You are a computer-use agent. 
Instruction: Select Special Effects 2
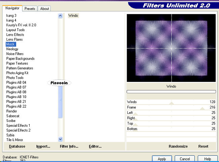(18, 130)
